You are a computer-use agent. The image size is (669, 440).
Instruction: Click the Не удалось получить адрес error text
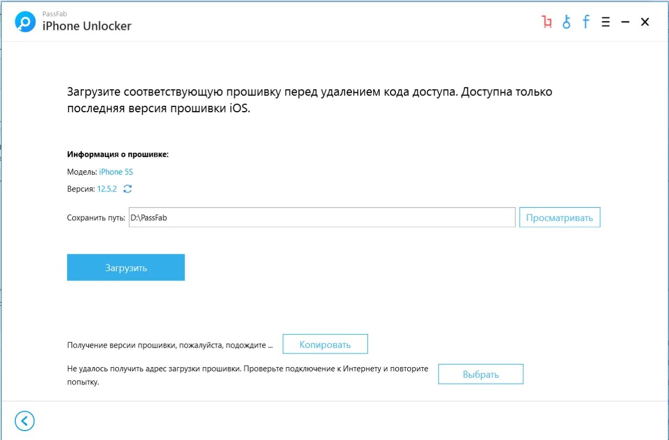coord(247,375)
